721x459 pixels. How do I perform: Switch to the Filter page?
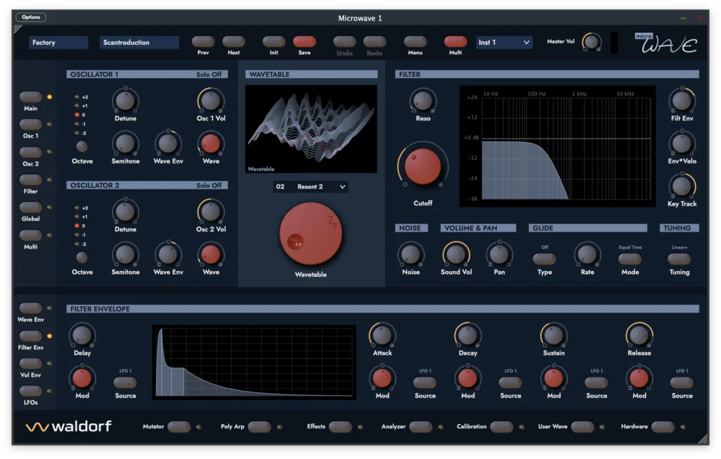tap(30, 180)
